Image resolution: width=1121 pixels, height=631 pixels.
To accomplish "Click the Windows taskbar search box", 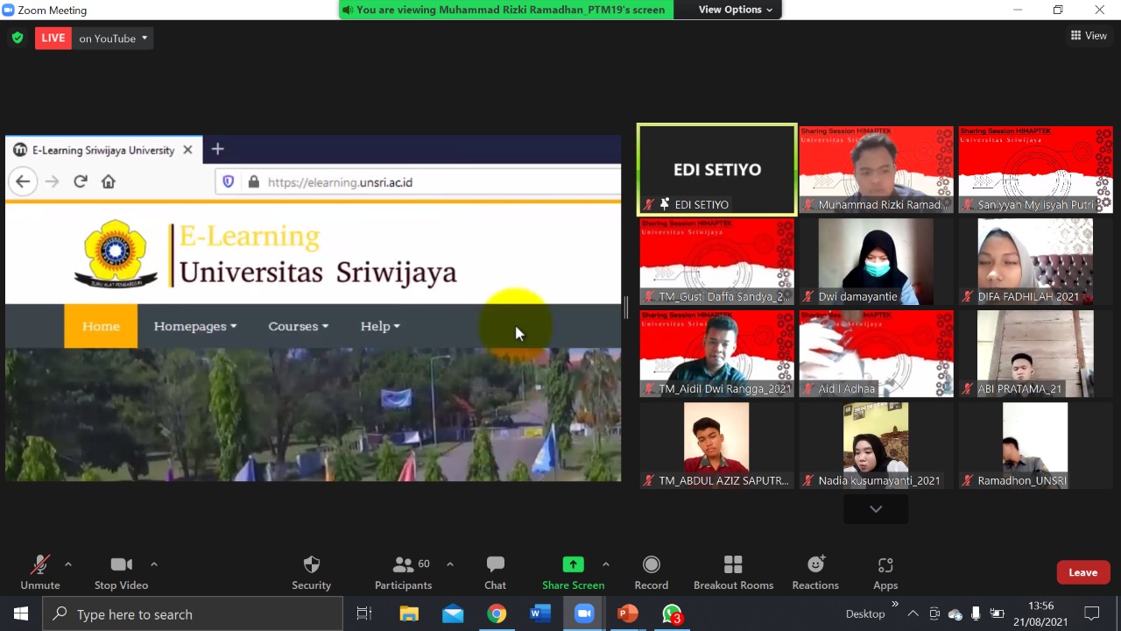I will click(x=193, y=614).
